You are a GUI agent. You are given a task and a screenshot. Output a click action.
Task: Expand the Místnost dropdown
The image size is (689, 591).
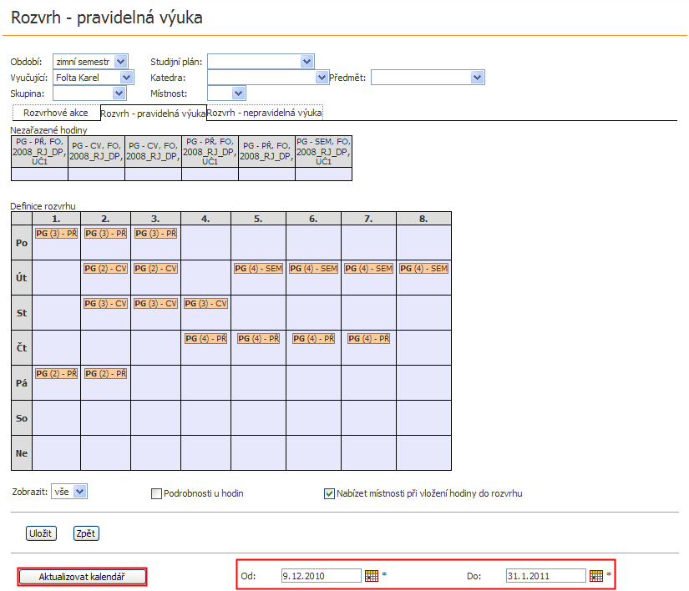tap(226, 93)
